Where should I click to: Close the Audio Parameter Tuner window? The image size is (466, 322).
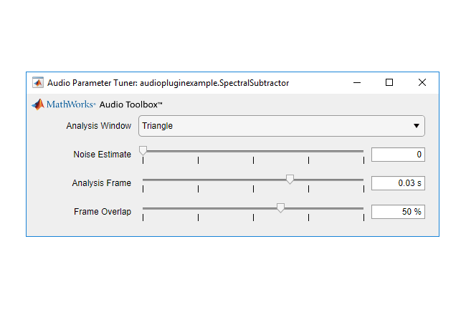[x=422, y=82]
